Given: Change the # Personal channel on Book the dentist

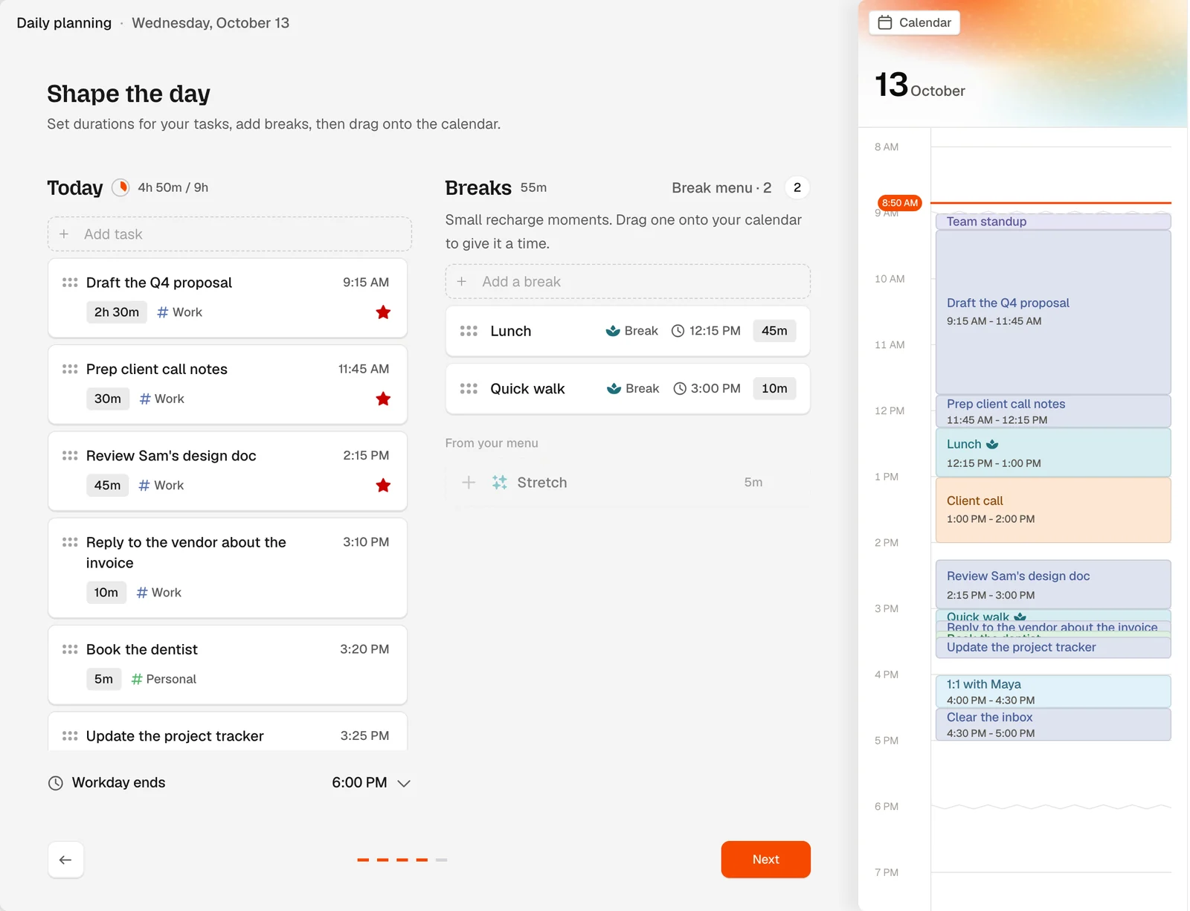Looking at the screenshot, I should 164,679.
